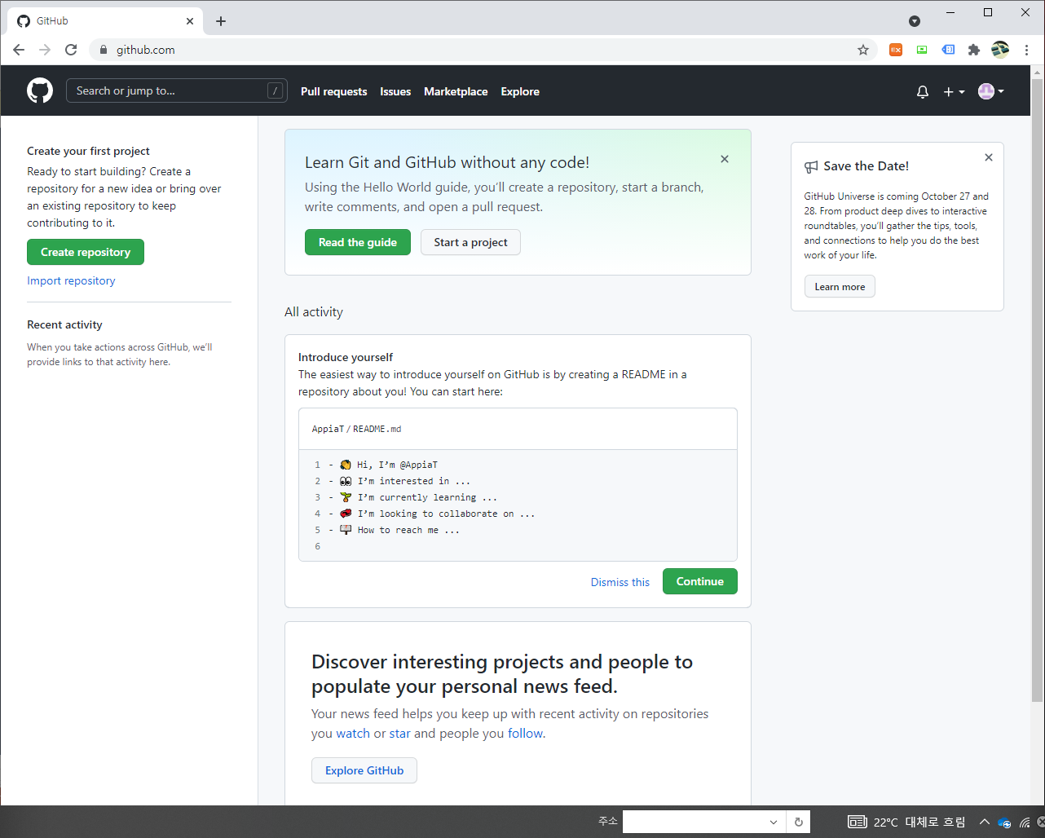The height and width of the screenshot is (838, 1045).
Task: Click the Create repository button
Action: [x=86, y=252]
